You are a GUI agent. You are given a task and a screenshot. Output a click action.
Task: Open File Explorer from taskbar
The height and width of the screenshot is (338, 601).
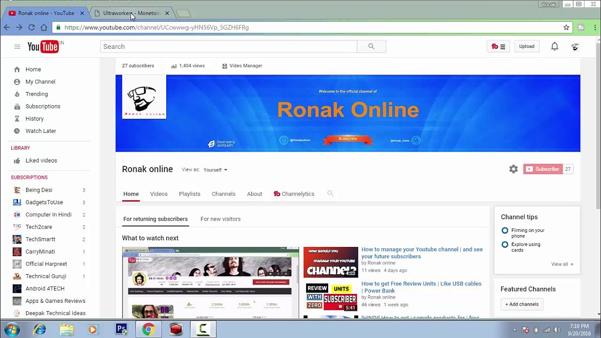[x=67, y=330]
